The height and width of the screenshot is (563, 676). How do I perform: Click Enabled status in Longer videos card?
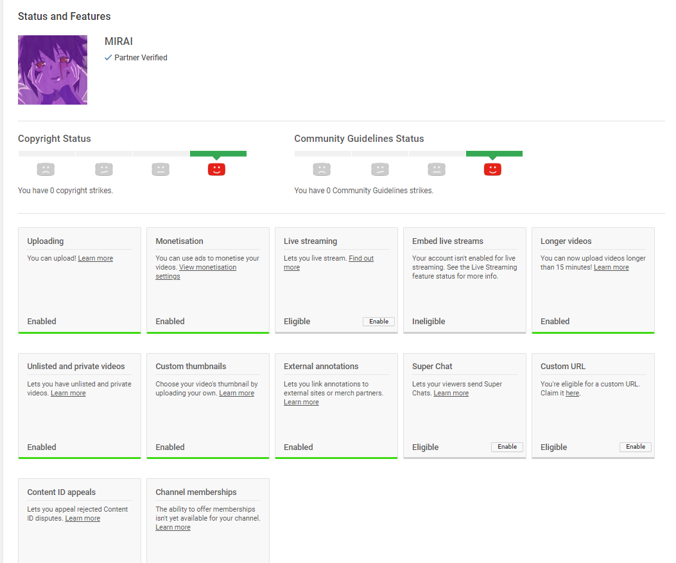(555, 321)
